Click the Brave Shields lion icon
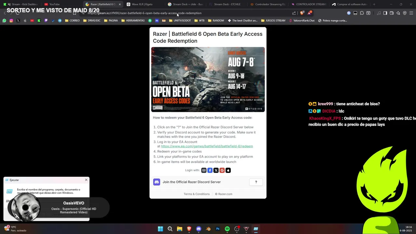The height and width of the screenshot is (234, 416). tap(302, 13)
